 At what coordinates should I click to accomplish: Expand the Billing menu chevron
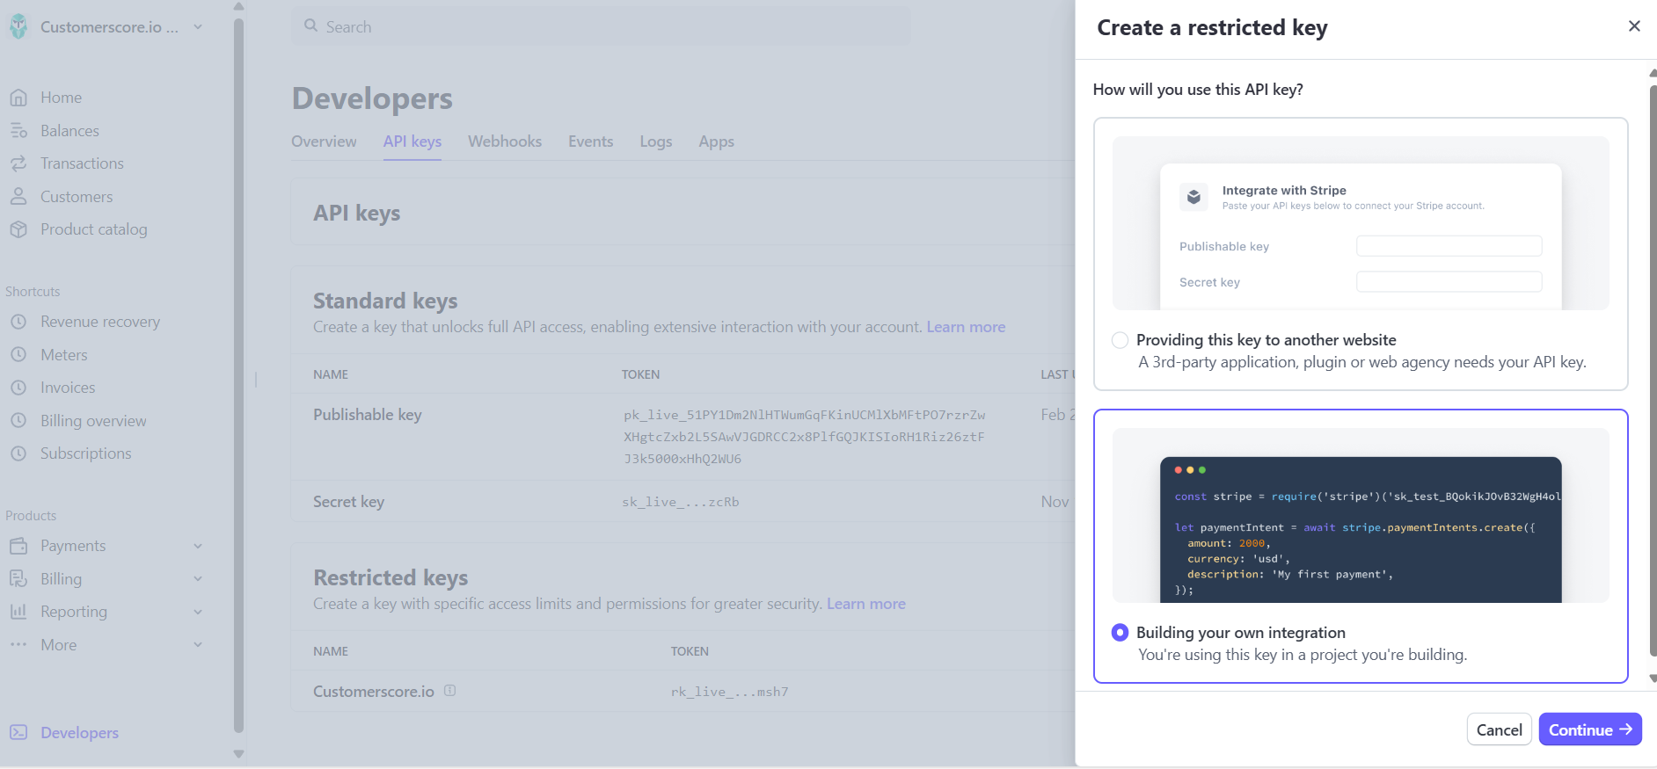(x=198, y=579)
